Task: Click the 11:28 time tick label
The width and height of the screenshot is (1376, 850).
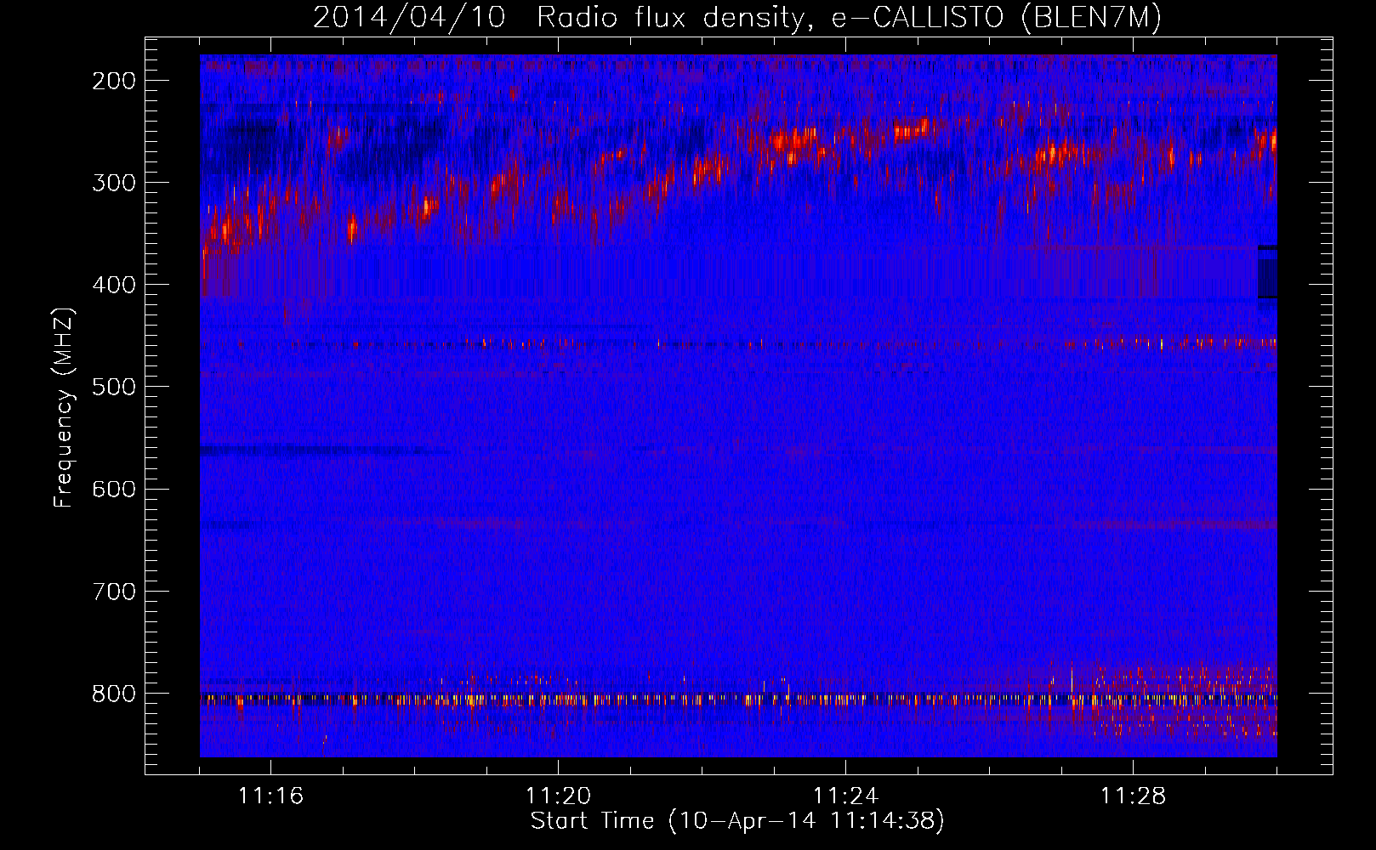Action: (1133, 796)
